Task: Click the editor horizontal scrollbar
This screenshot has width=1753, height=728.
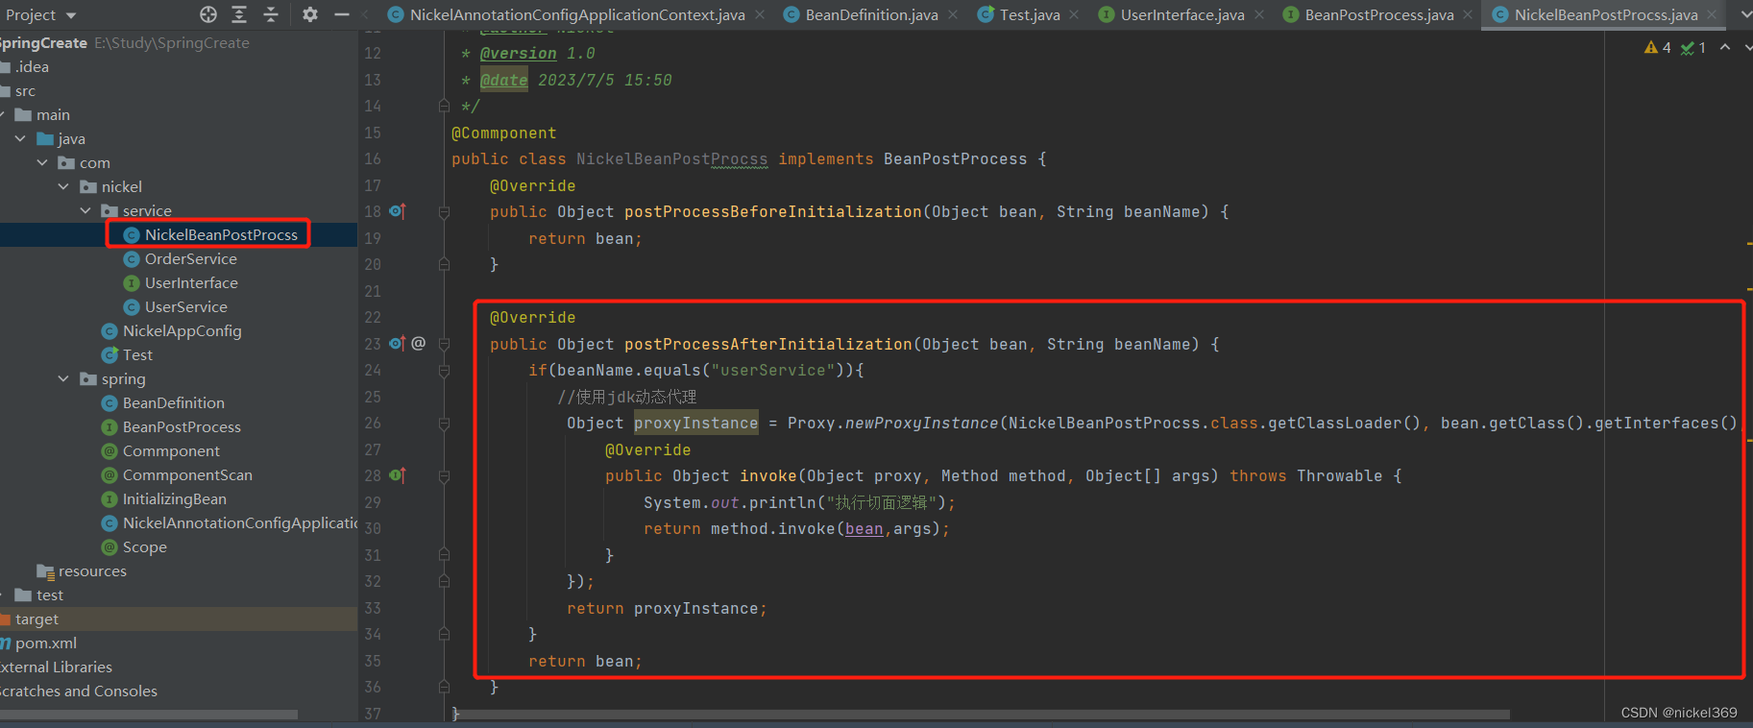Action: coord(982,715)
